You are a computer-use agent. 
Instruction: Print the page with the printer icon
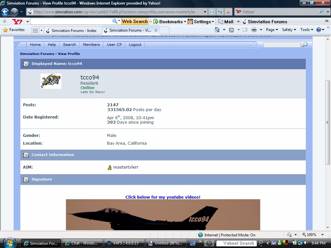pos(254,30)
